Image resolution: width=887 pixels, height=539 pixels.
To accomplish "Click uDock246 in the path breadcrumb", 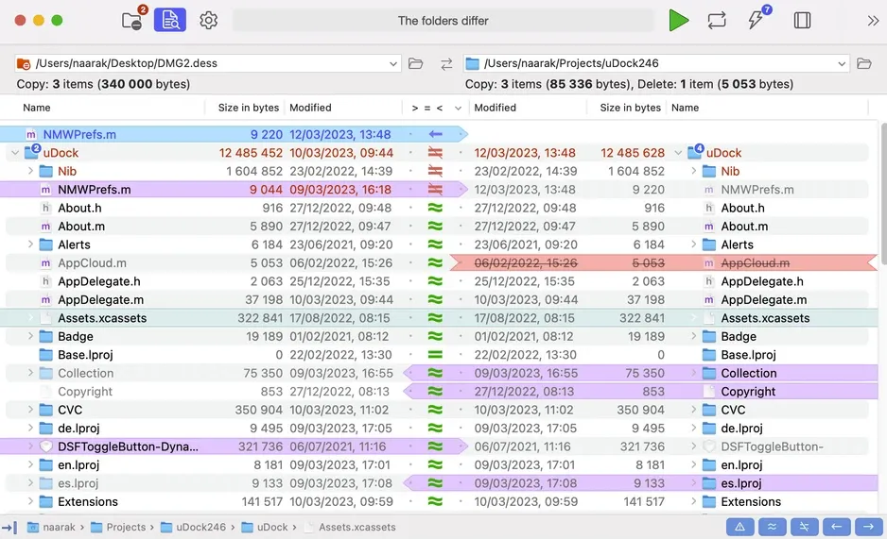I will tap(200, 527).
